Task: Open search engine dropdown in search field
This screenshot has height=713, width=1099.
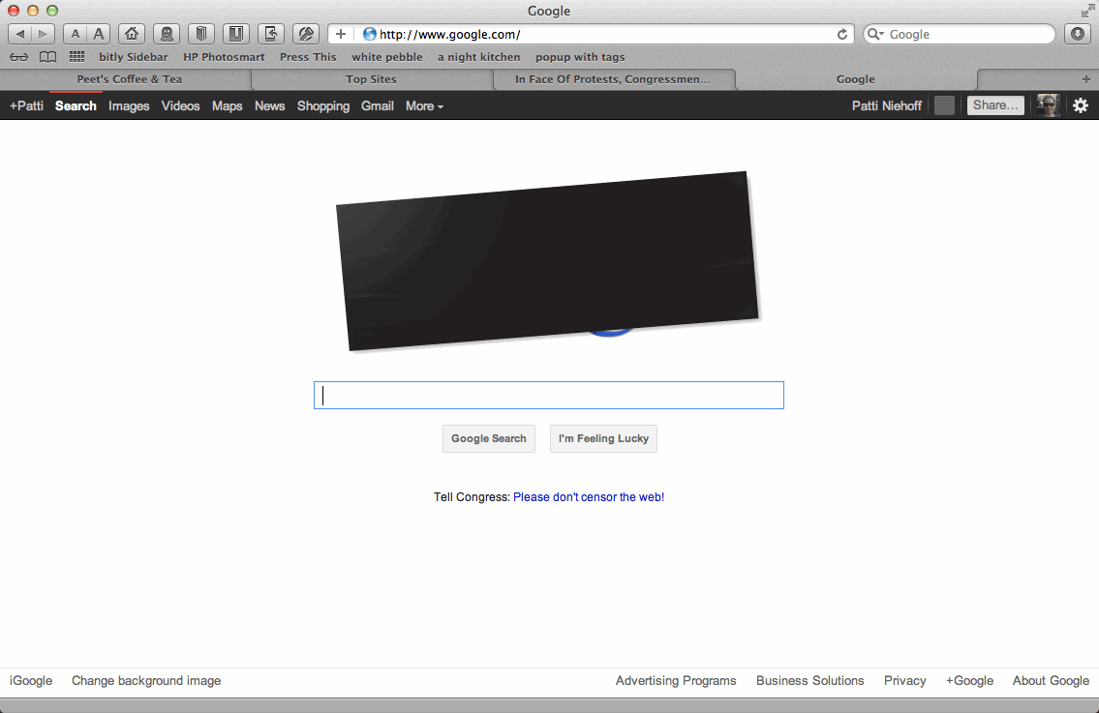Action: point(875,34)
